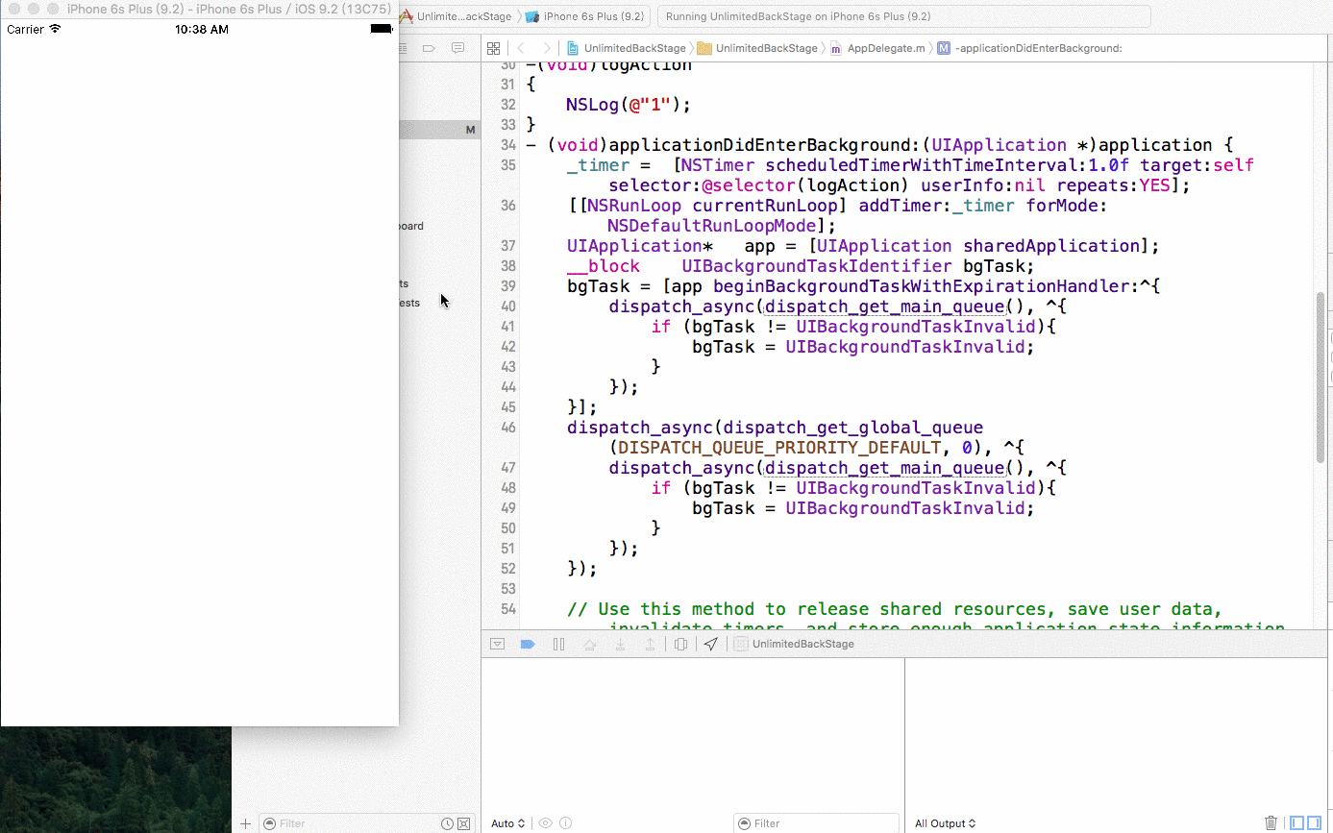
Task: Open the Auto variables scope dropdown
Action: (508, 823)
